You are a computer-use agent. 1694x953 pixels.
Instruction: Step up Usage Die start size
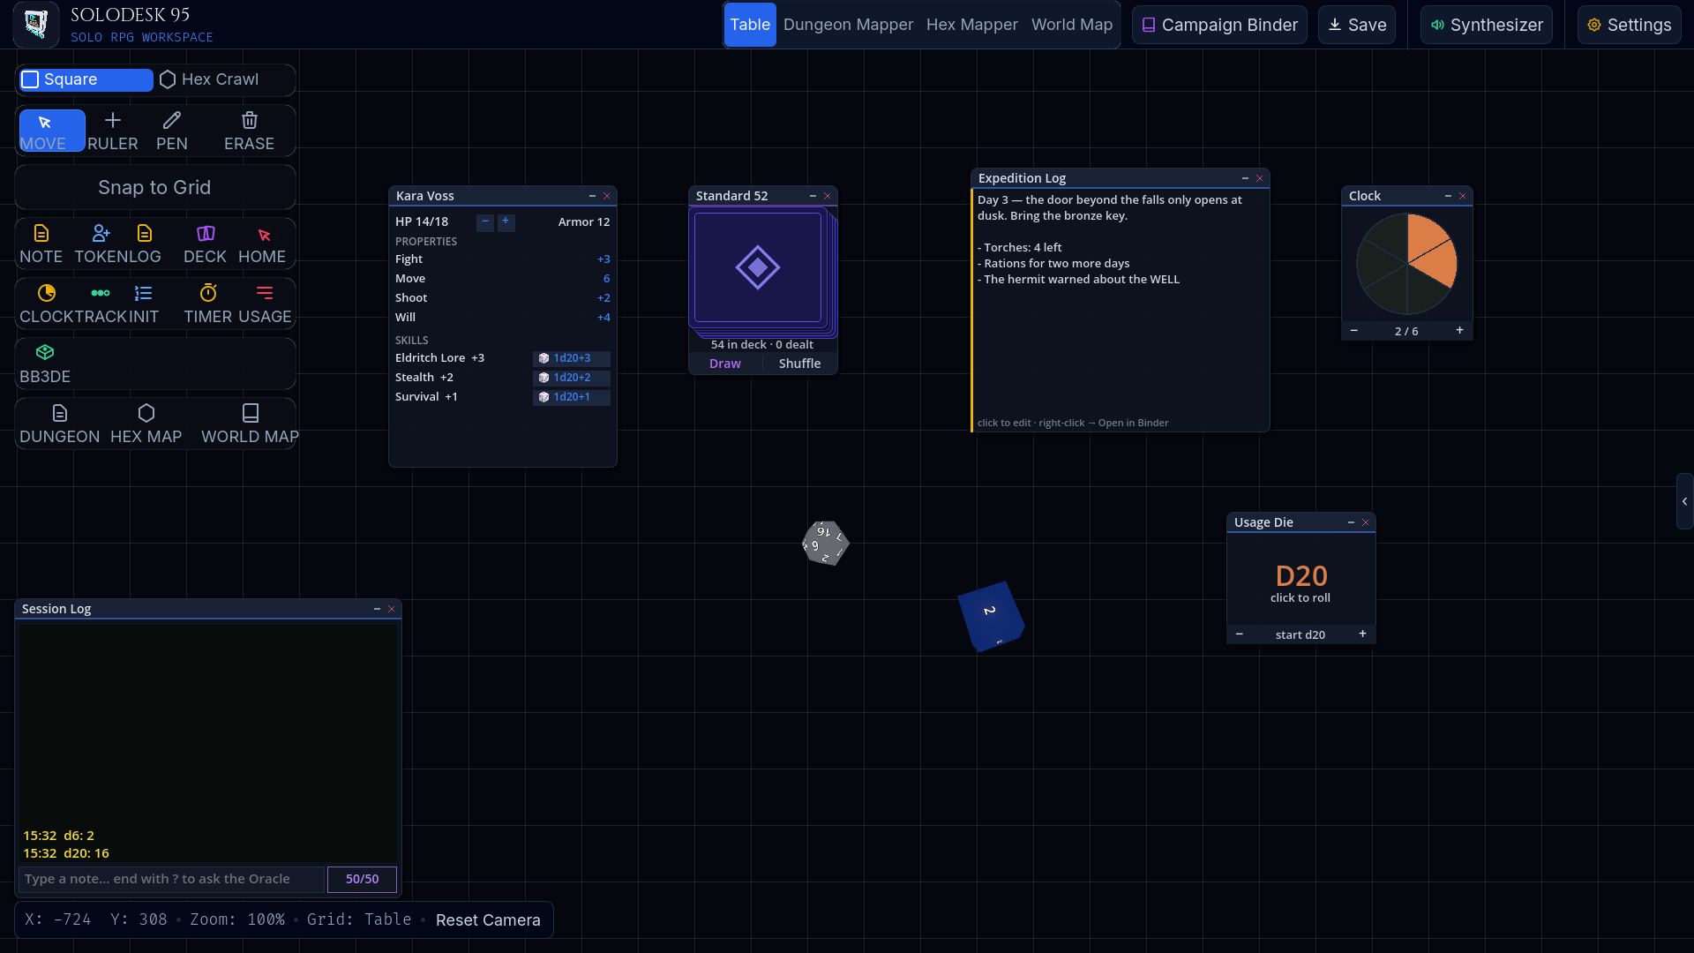1362,634
